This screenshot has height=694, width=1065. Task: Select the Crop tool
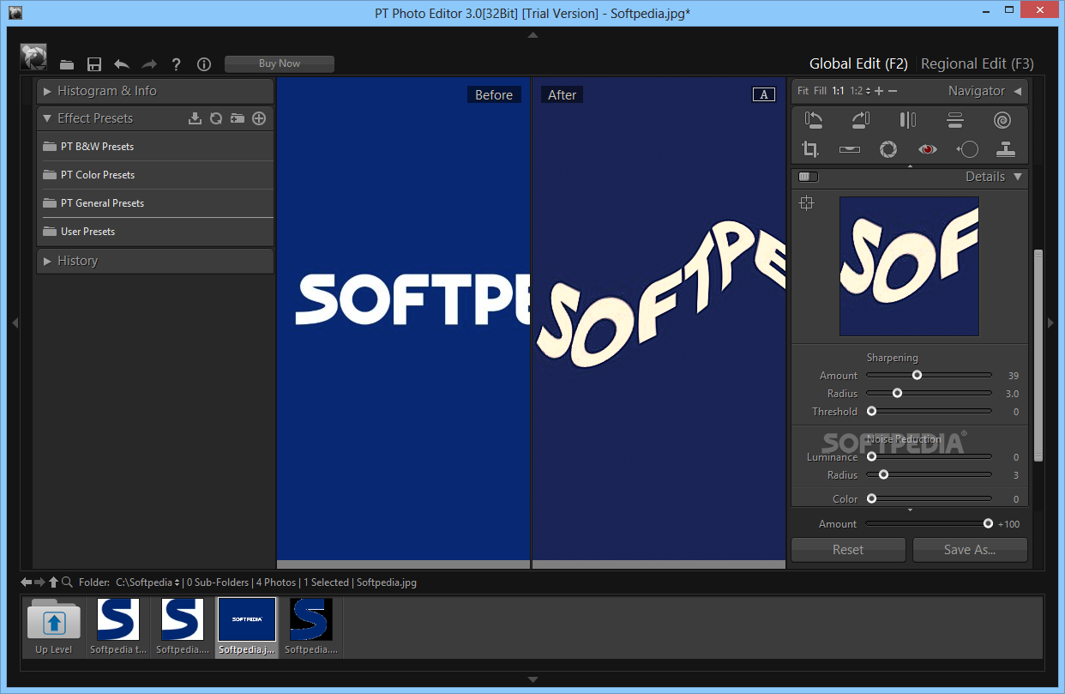(810, 149)
